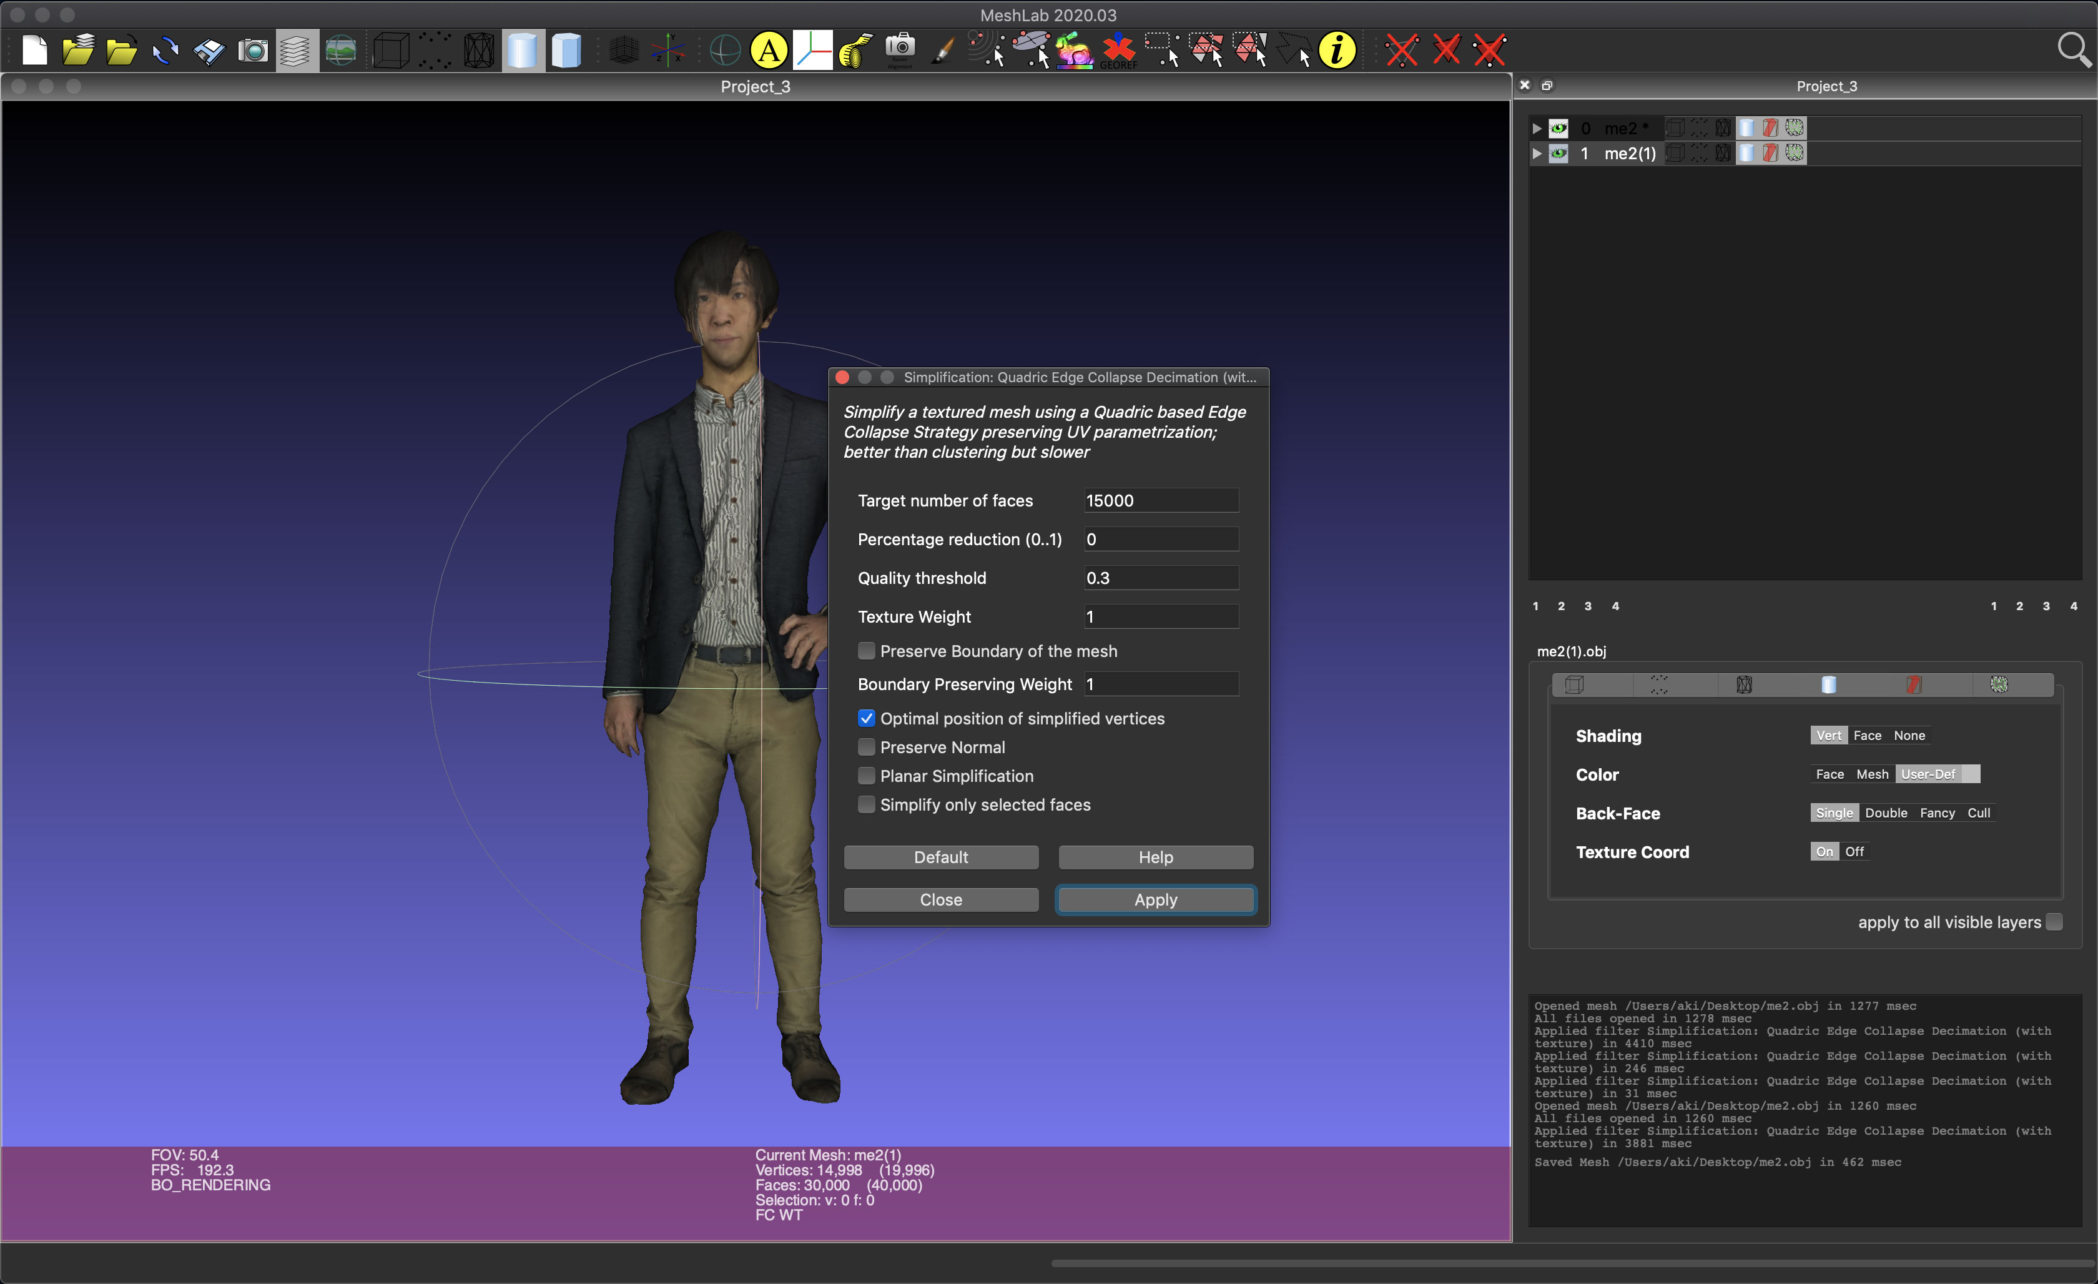Open the Z-painting brush tool
The image size is (2098, 1284).
click(943, 50)
